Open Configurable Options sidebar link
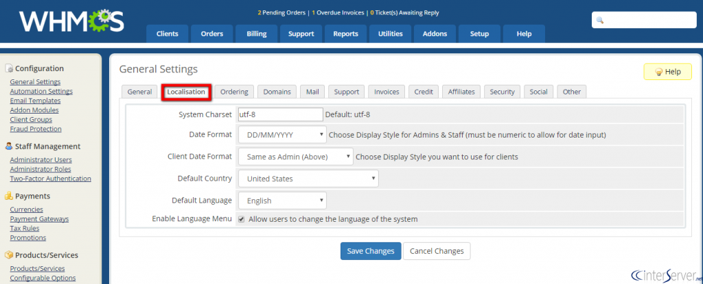This screenshot has height=284, width=703. click(x=43, y=278)
